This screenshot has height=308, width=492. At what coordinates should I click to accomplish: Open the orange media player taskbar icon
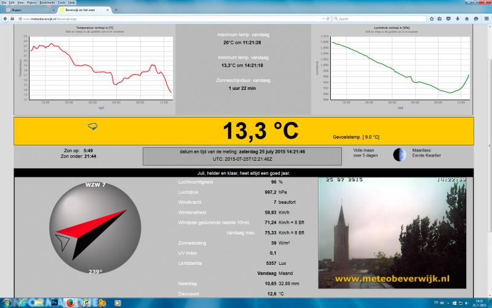(x=117, y=303)
